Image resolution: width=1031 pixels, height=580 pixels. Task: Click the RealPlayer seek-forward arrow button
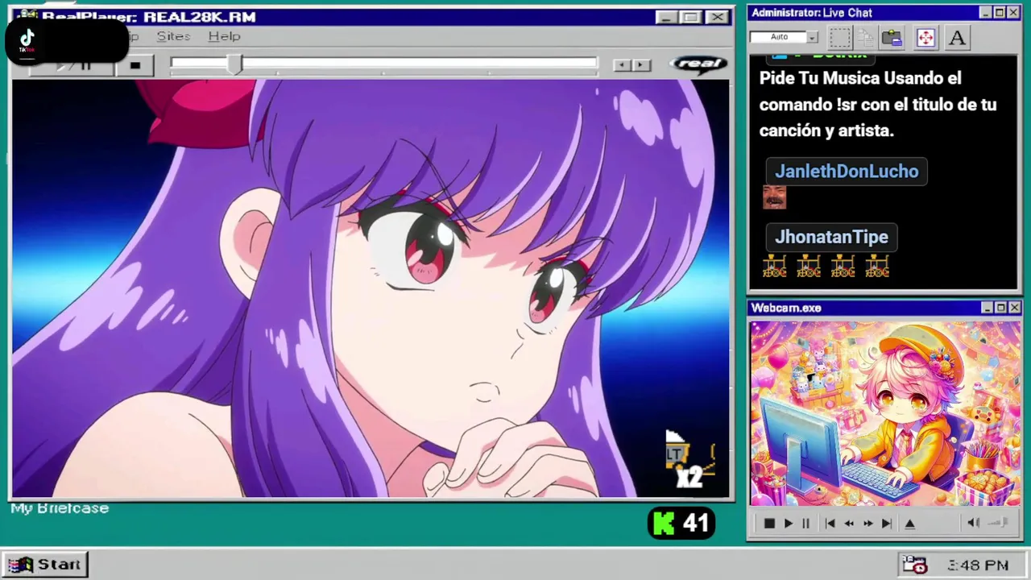coord(641,65)
